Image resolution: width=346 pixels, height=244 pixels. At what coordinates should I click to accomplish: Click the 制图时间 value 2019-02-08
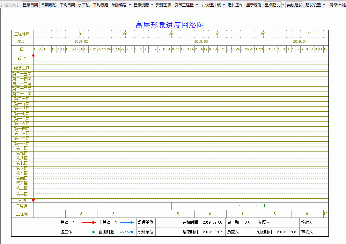coord(286,232)
